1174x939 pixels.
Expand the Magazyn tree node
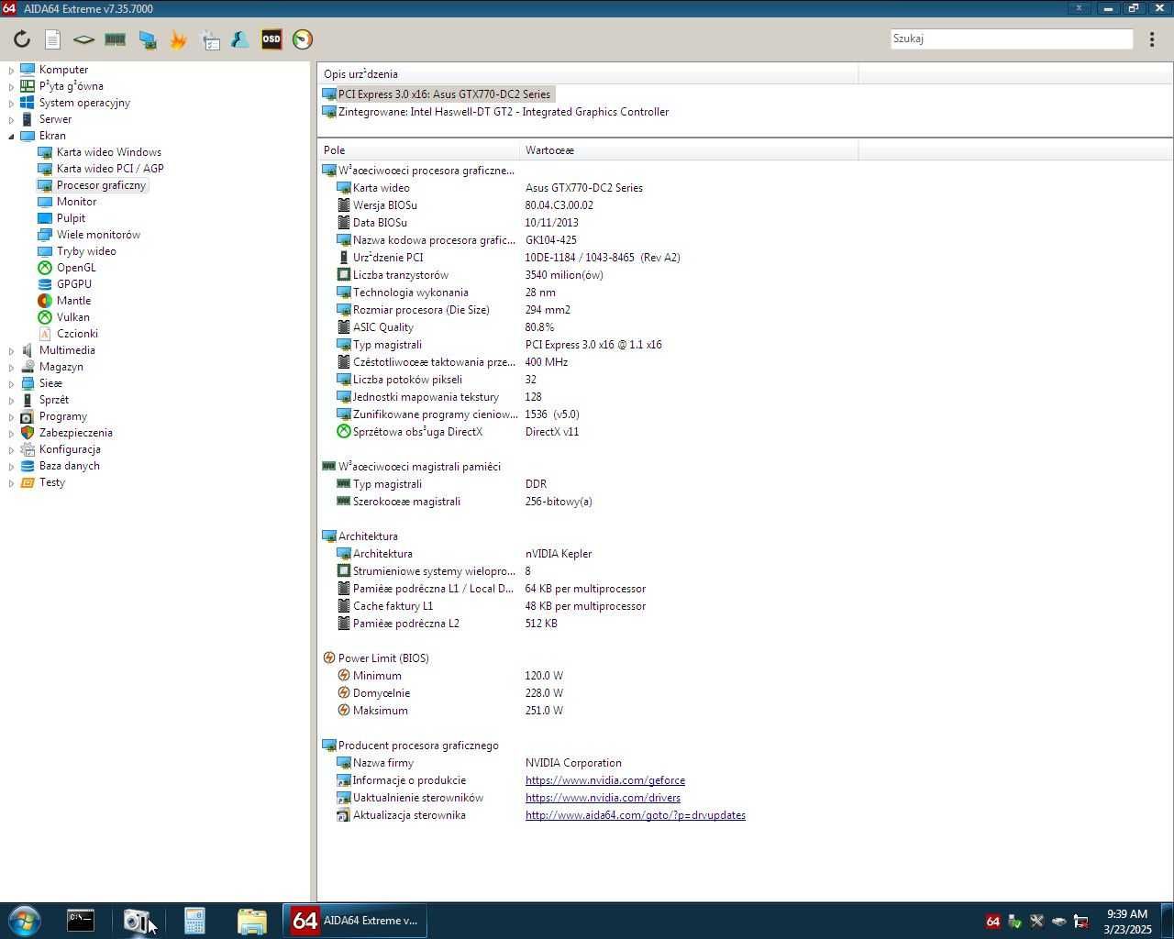tap(12, 367)
